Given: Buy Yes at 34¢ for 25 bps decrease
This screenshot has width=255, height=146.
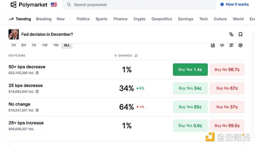Looking at the screenshot, I should pyautogui.click(x=190, y=88).
